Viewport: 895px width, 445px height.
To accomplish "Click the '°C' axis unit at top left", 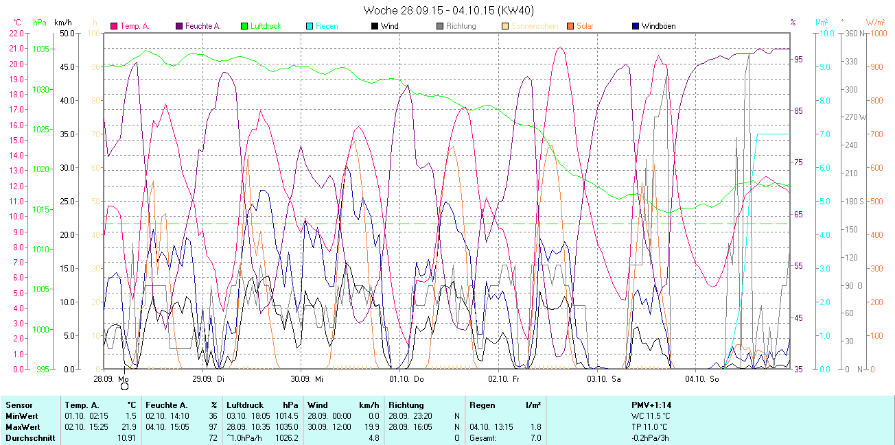I will coord(17,23).
